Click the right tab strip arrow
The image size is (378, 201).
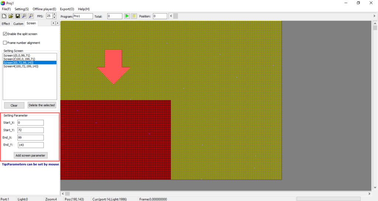pyautogui.click(x=57, y=23)
